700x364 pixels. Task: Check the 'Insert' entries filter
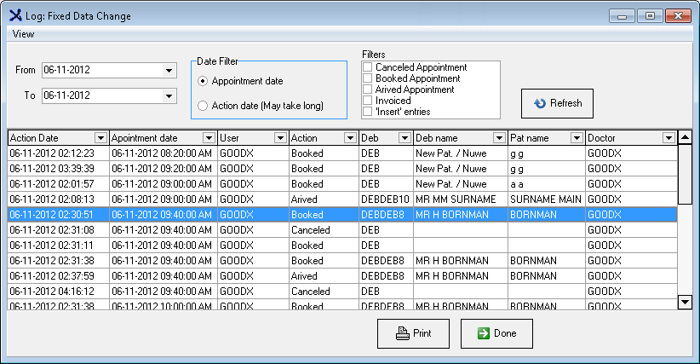coord(367,112)
